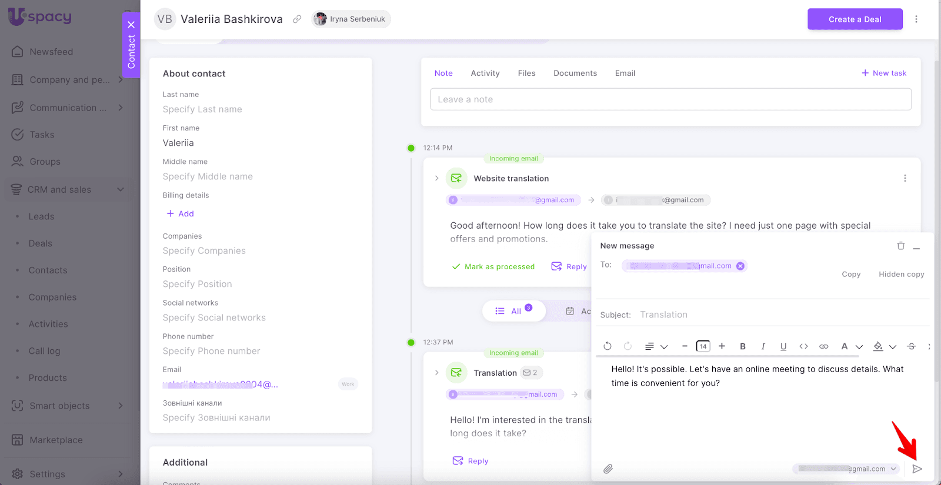Toggle underline formatting
This screenshot has height=485, width=941.
[783, 346]
